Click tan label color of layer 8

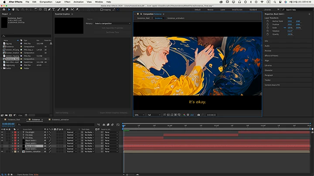(x=15, y=152)
